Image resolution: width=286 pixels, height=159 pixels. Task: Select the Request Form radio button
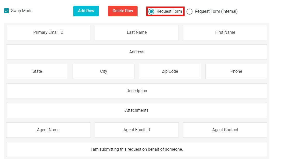tap(151, 11)
